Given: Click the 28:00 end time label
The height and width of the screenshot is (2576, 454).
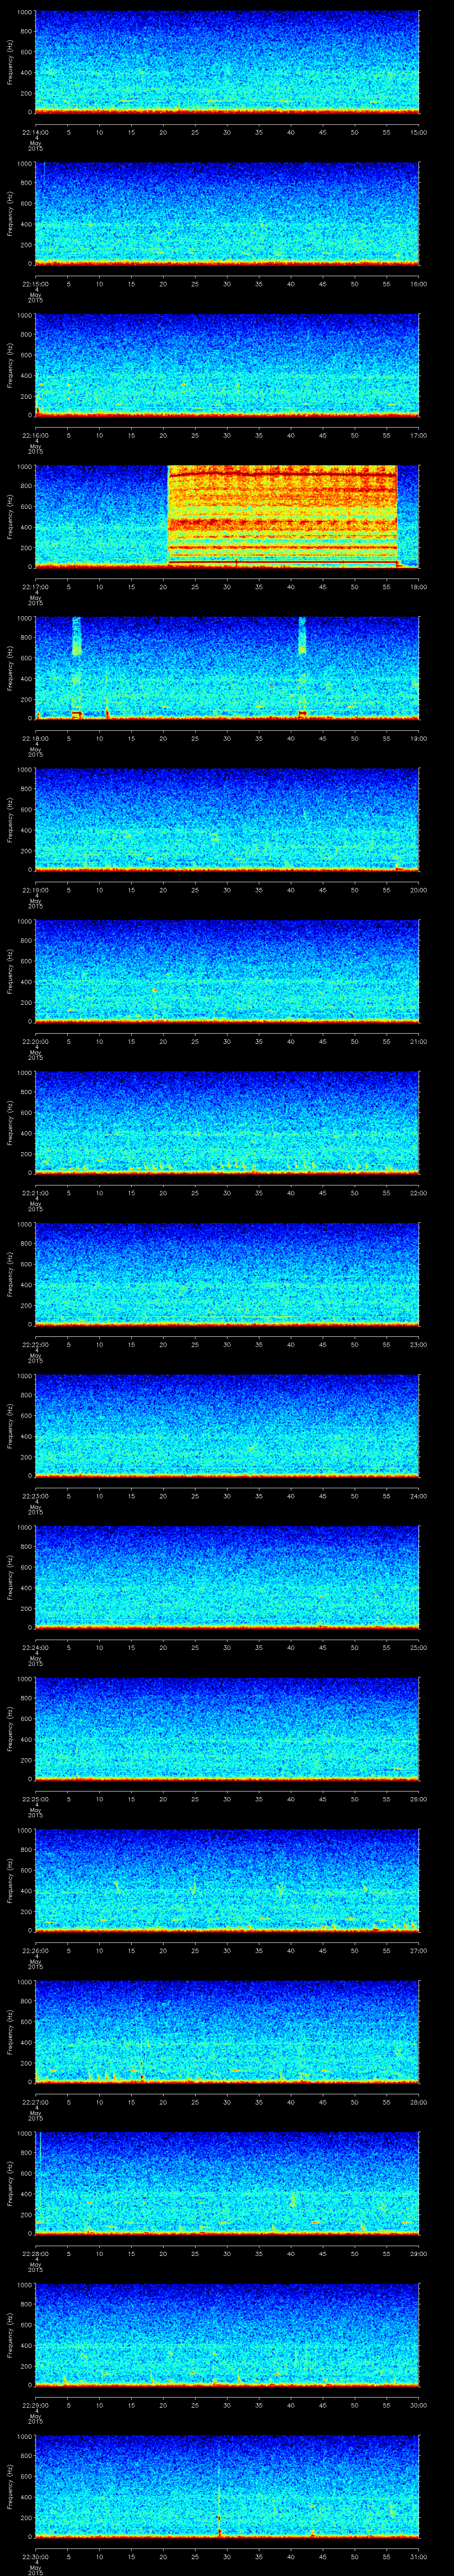Looking at the screenshot, I should (419, 2102).
